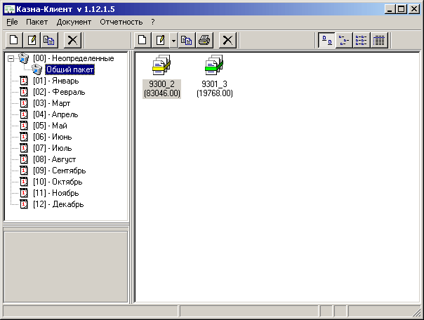Click the new package icon in left toolbar
The height and width of the screenshot is (320, 424).
(x=14, y=40)
